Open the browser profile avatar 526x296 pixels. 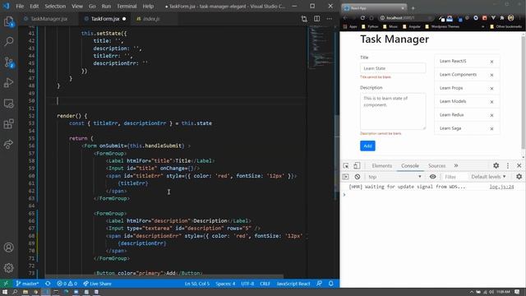[x=510, y=18]
